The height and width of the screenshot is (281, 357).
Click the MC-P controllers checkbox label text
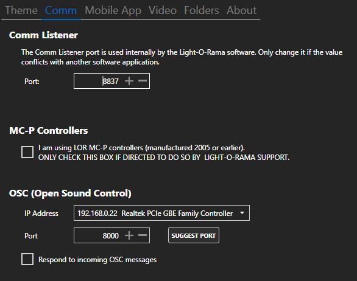coord(164,153)
